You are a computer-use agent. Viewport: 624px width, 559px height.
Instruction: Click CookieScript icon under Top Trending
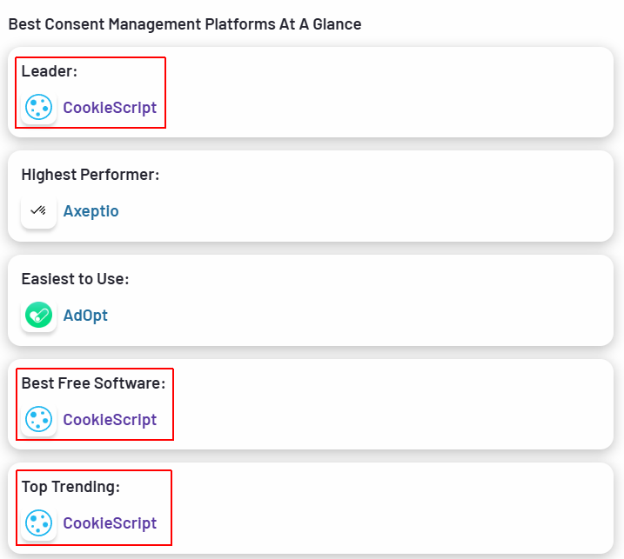[x=39, y=523]
